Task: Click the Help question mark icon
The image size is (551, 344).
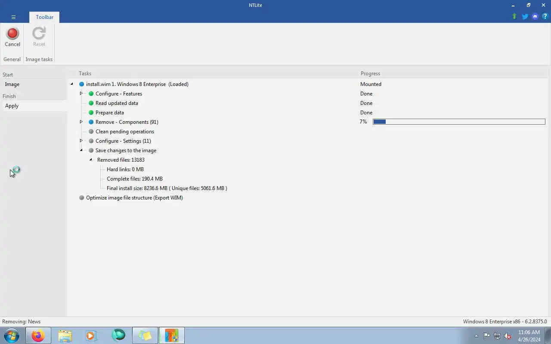Action: pyautogui.click(x=545, y=16)
